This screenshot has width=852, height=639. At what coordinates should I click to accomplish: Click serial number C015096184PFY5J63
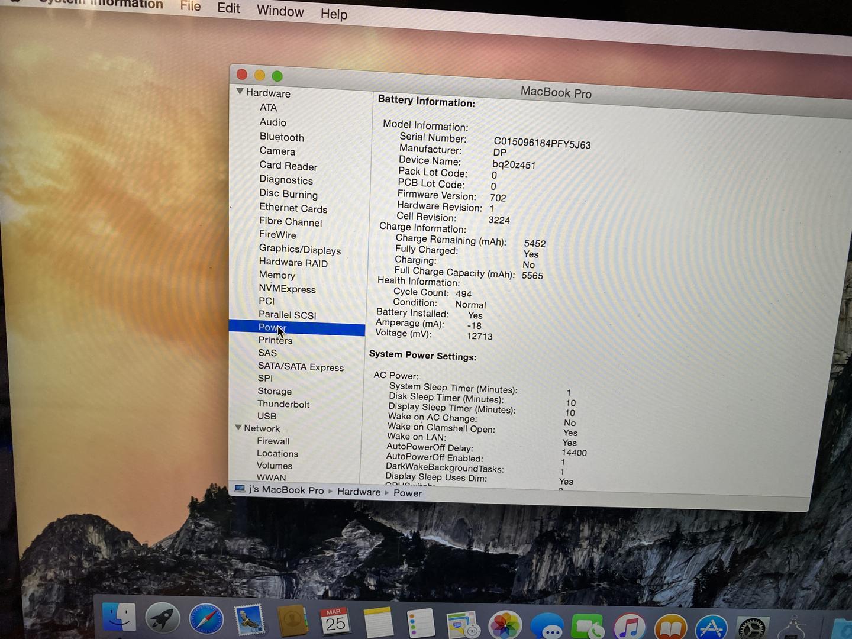[542, 143]
